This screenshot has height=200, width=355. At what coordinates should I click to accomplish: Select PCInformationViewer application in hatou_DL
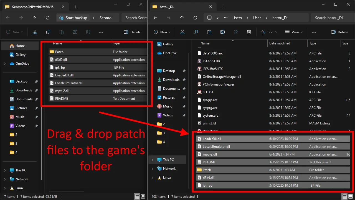[273, 84]
